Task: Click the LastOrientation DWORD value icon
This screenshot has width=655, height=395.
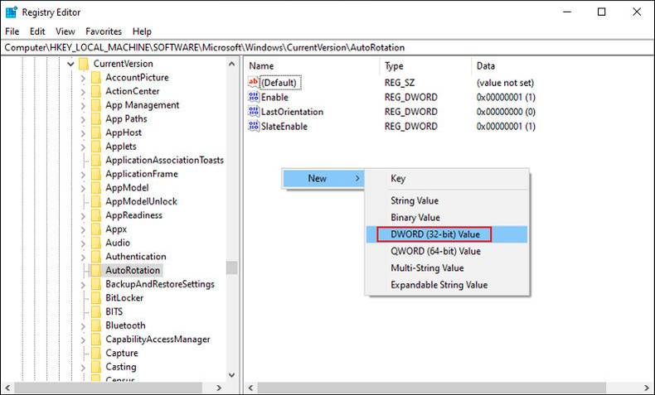Action: (253, 111)
